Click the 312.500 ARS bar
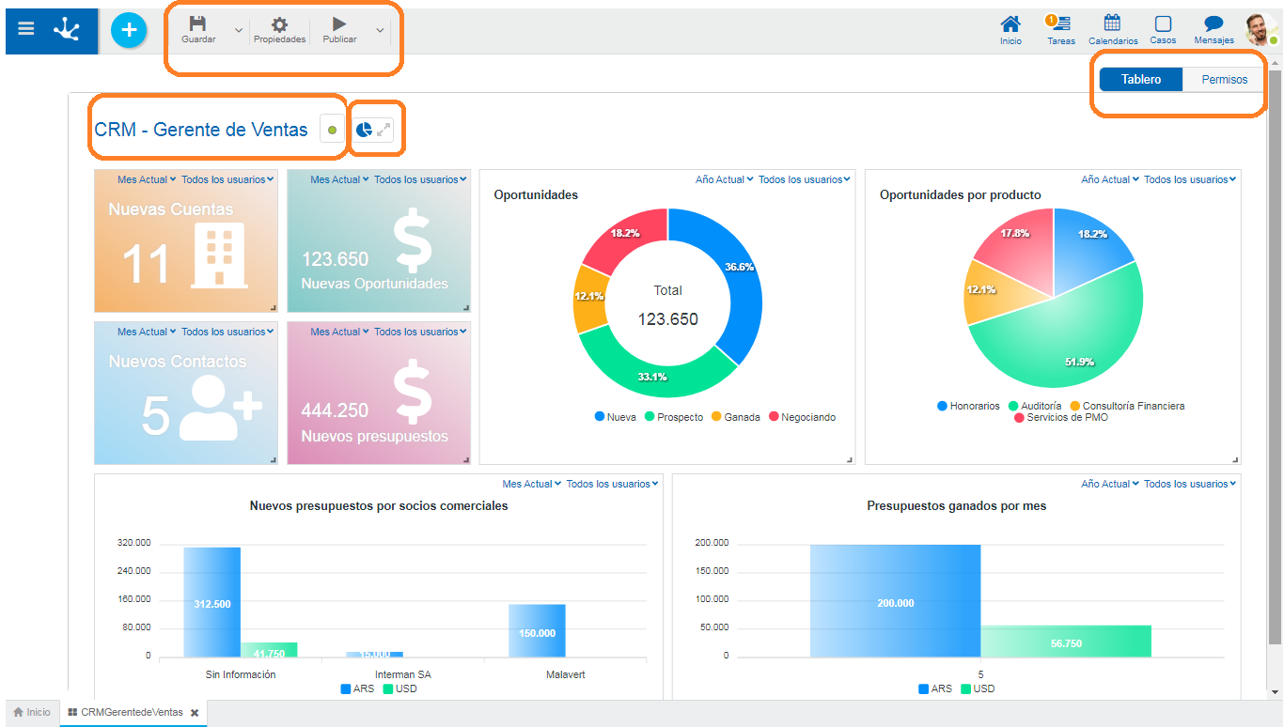1284x727 pixels. (211, 602)
